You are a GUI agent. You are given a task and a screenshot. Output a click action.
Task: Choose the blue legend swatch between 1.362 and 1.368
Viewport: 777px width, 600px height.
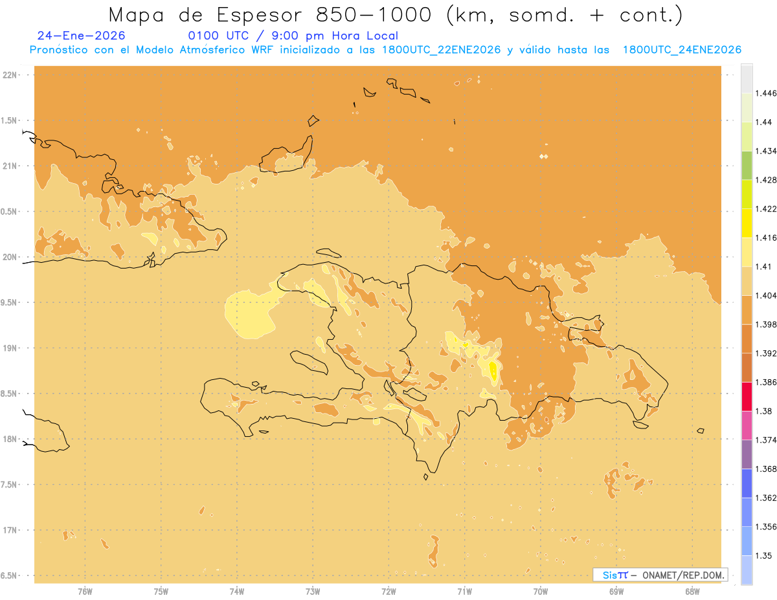[747, 483]
